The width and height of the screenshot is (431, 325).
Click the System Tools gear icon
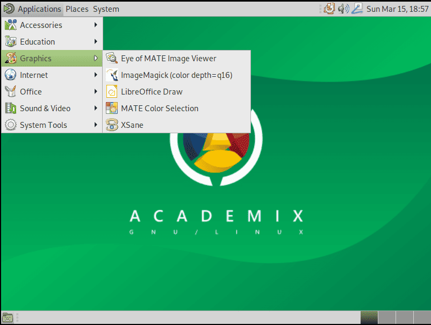[x=10, y=125]
